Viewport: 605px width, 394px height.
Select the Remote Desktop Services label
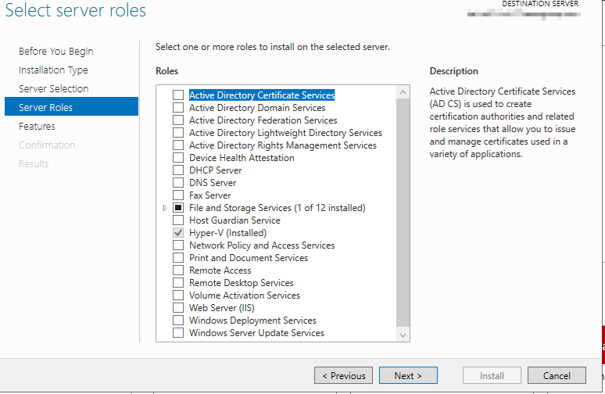point(242,283)
